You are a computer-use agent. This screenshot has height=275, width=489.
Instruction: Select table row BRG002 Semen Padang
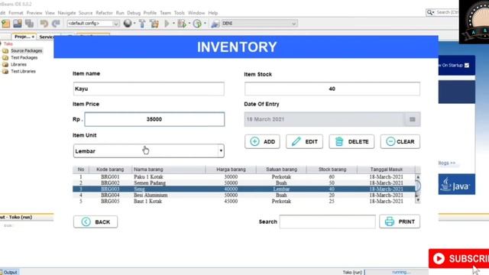coord(244,183)
